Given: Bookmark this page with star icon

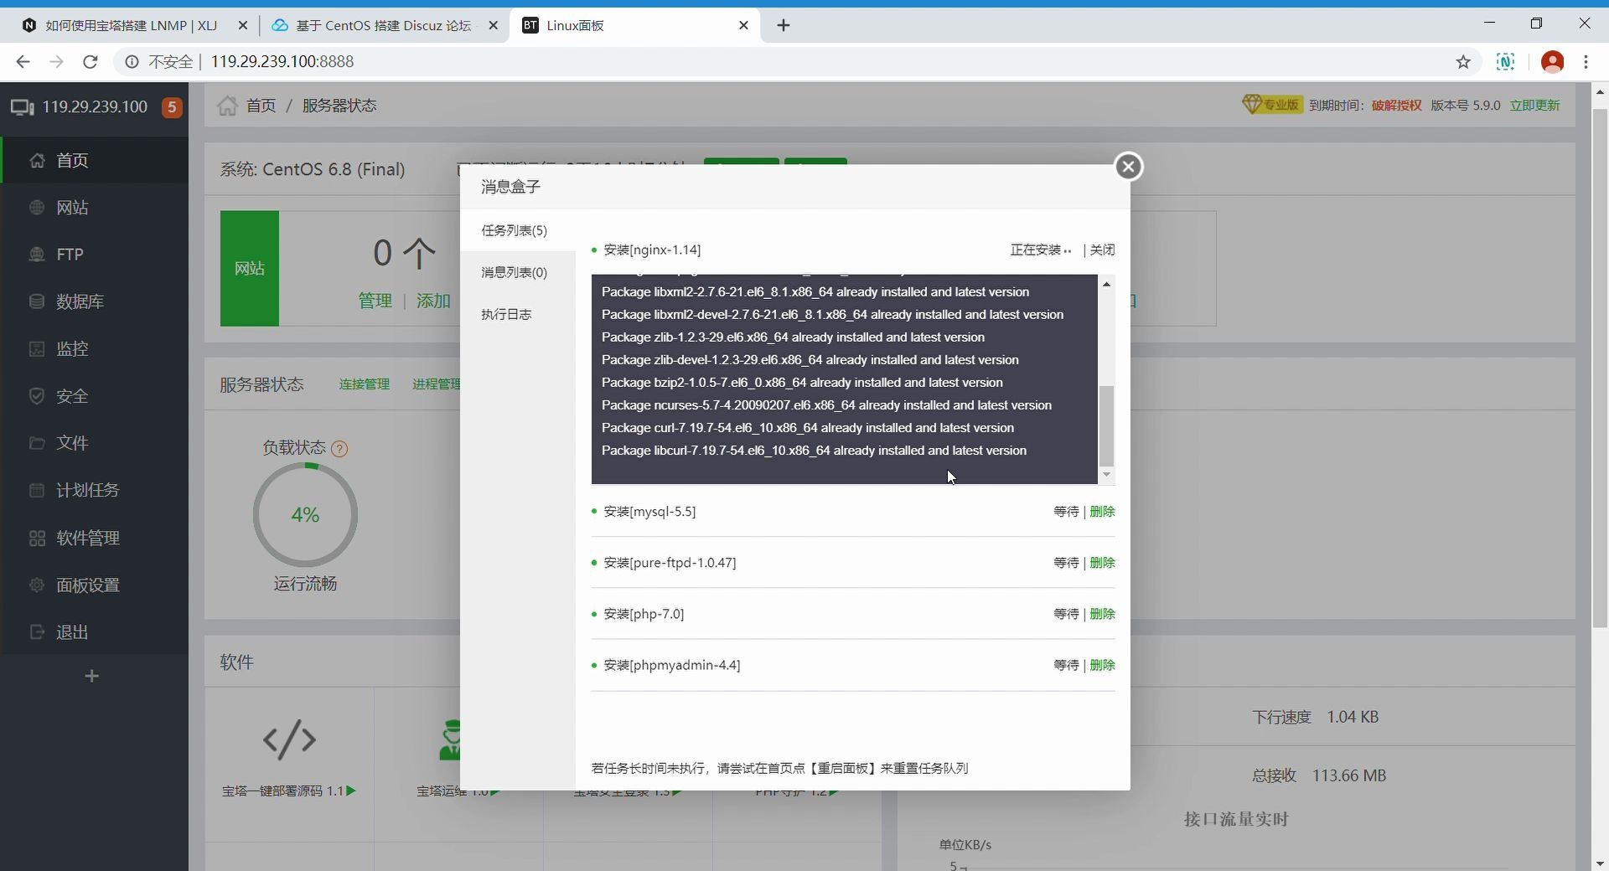Looking at the screenshot, I should pyautogui.click(x=1463, y=61).
